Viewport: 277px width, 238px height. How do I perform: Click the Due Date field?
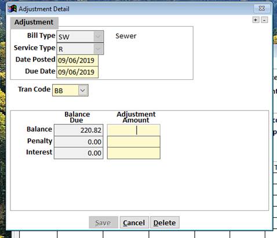coord(78,72)
